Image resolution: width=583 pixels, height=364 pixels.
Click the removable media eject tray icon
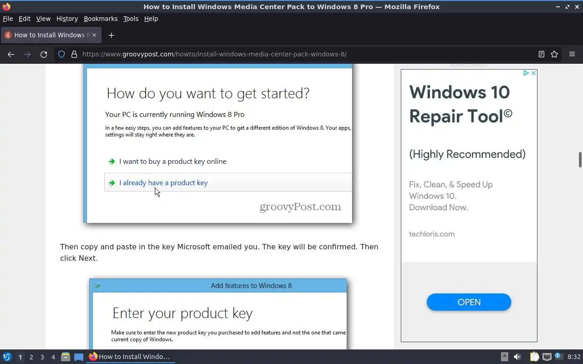pyautogui.click(x=505, y=357)
